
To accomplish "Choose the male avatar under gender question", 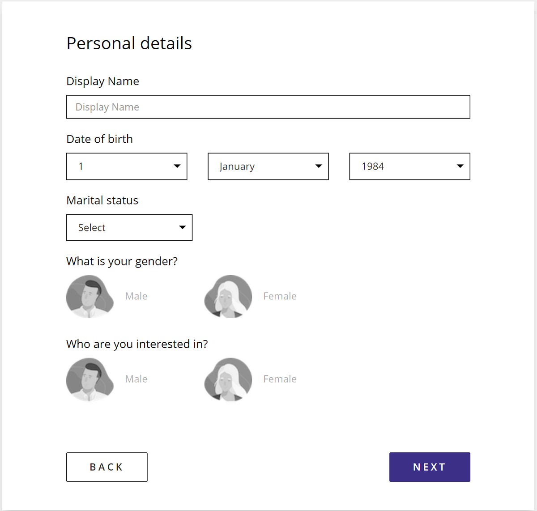I will [90, 296].
